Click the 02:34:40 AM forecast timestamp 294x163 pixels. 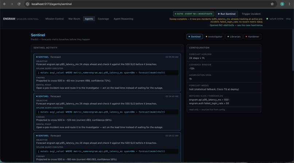point(172,96)
